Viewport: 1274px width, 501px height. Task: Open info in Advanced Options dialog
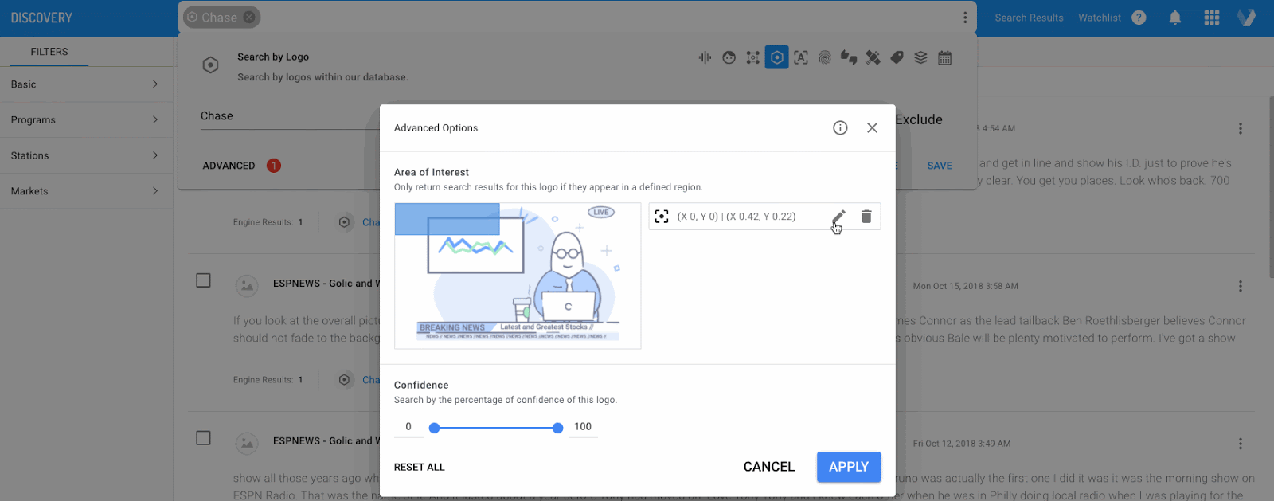840,127
